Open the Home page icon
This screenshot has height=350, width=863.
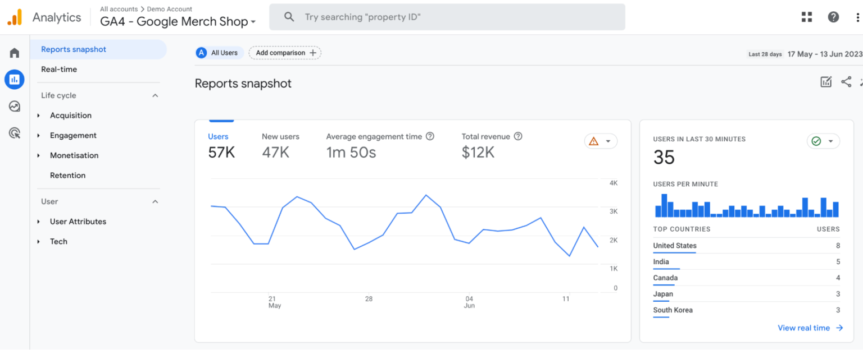pos(14,52)
